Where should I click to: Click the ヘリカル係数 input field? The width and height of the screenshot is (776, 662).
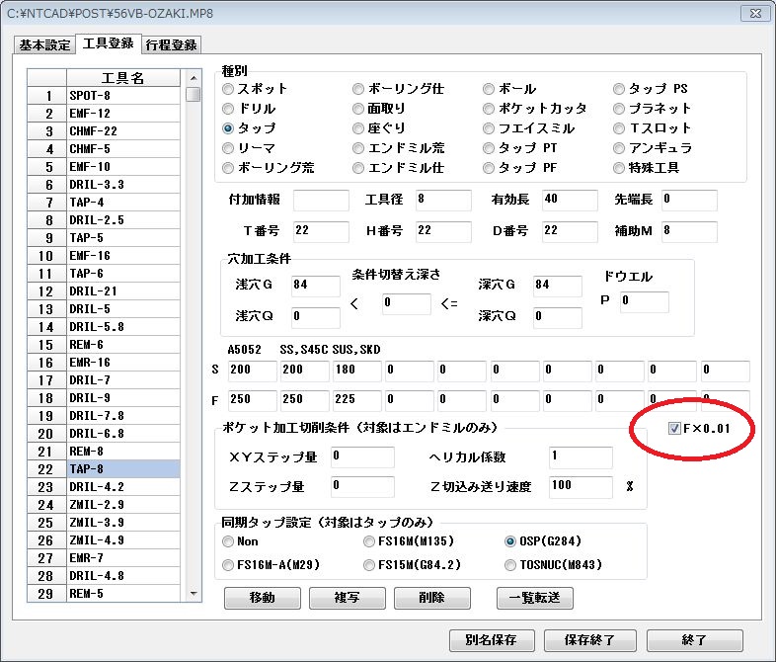581,457
